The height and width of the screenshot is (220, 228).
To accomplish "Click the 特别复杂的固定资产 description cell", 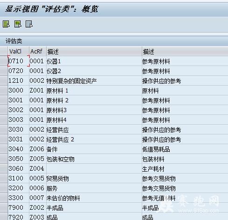I will point(94,81).
